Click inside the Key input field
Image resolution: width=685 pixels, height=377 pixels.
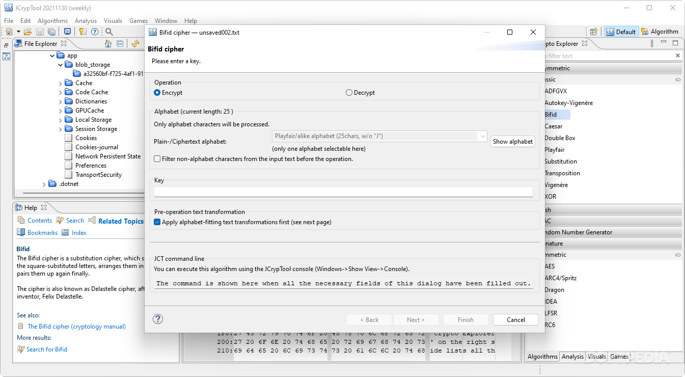click(343, 192)
